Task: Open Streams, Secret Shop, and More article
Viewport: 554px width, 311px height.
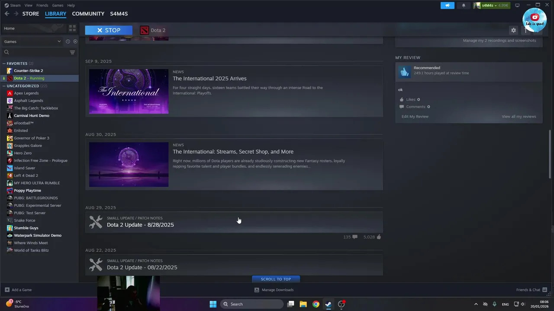Action: (233, 152)
